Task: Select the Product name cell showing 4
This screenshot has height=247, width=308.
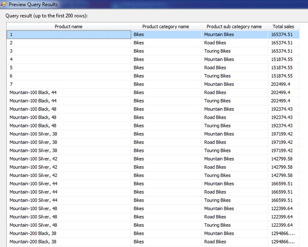Action: (69, 59)
